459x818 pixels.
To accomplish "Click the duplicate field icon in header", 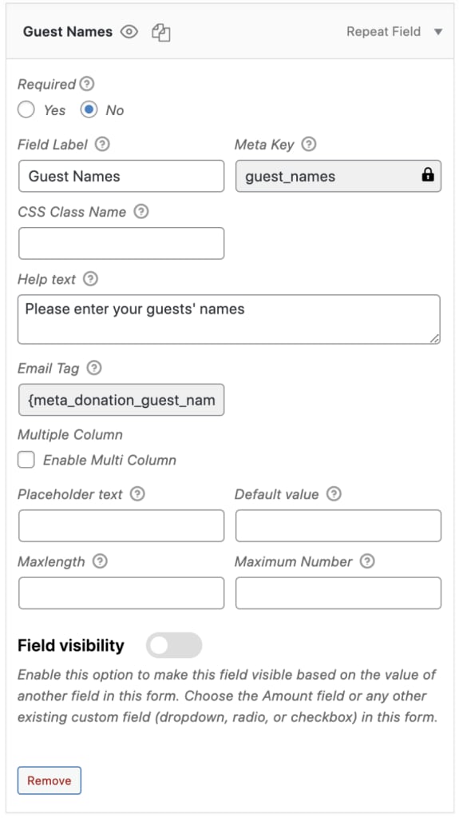I will (x=161, y=32).
